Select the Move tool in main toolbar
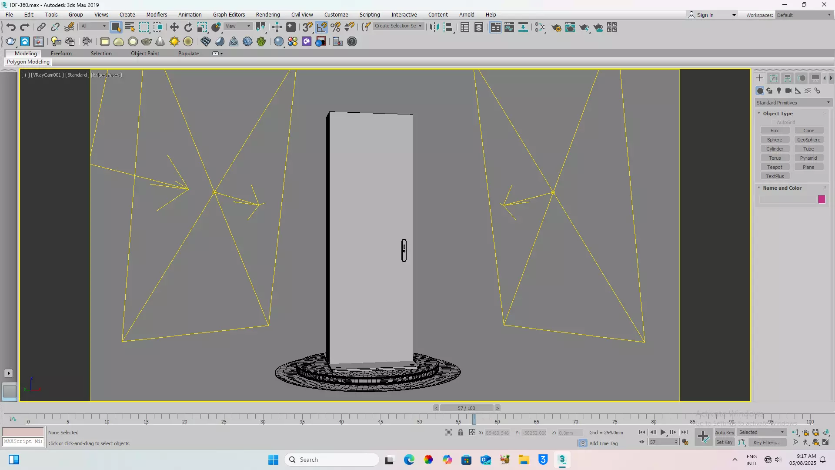 (x=174, y=27)
